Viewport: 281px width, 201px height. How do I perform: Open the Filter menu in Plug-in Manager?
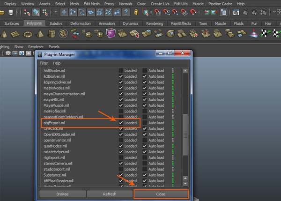tap(44, 63)
